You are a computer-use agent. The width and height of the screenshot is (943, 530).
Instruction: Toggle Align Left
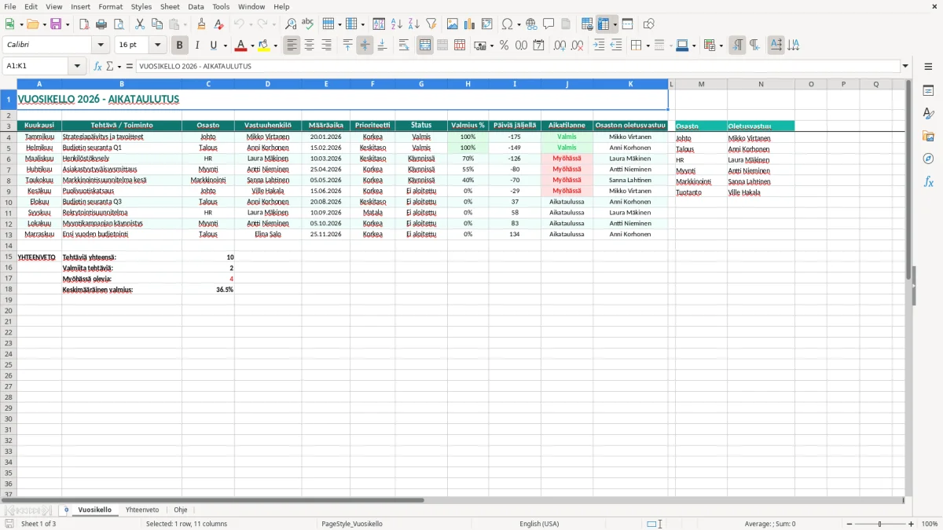pos(292,46)
